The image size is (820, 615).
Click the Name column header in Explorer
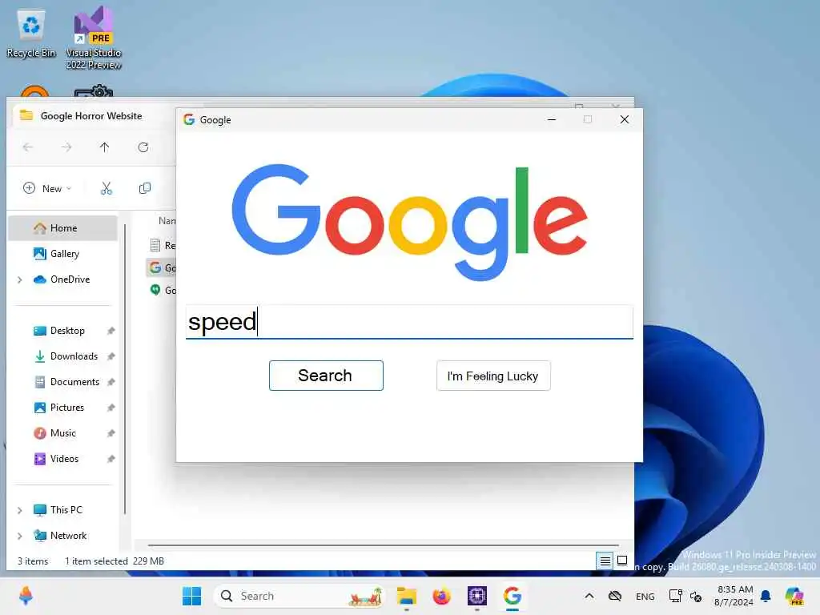pyautogui.click(x=167, y=221)
